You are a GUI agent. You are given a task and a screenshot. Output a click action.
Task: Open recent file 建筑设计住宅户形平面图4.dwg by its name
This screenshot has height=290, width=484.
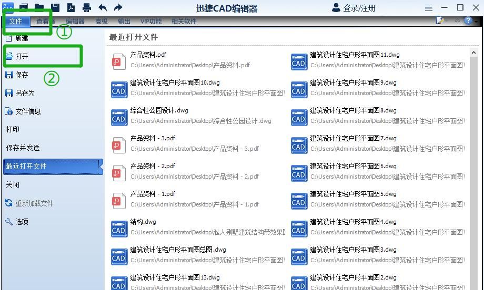pos(353,222)
